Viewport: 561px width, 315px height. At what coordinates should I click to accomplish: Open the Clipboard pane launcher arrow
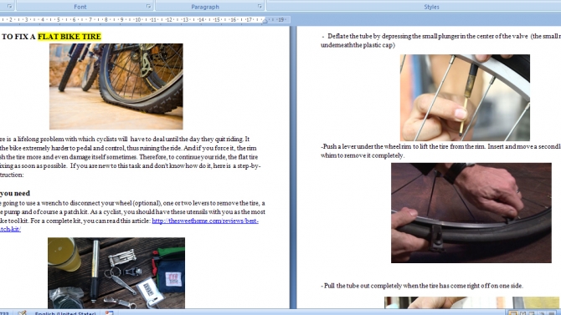[x=10, y=7]
